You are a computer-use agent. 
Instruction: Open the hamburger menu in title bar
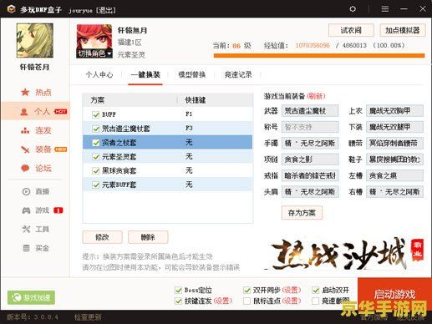(x=385, y=9)
